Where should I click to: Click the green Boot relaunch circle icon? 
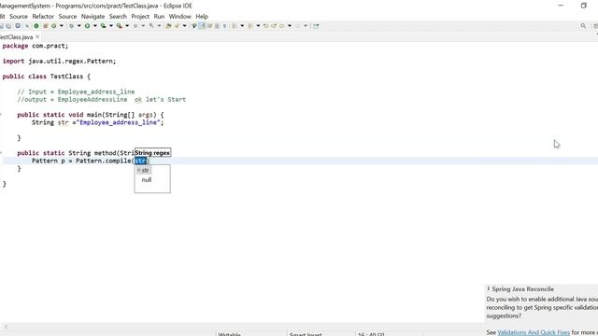tap(36, 26)
